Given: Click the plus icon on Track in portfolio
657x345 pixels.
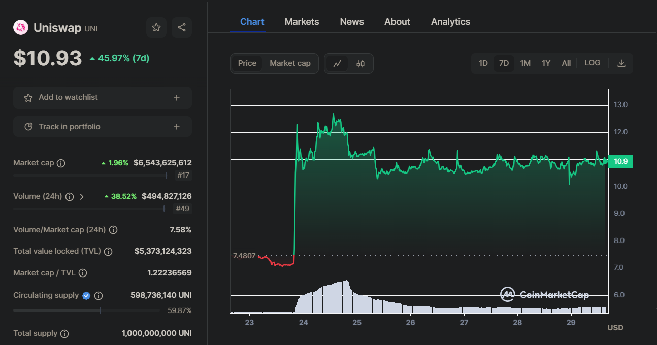Looking at the screenshot, I should coord(177,127).
